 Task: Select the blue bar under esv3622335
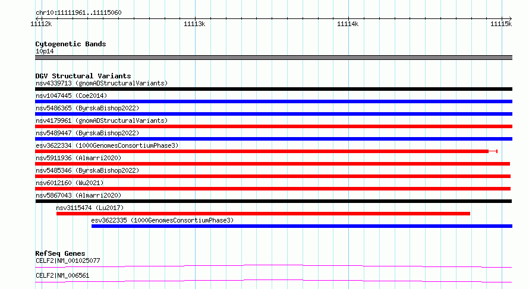[302, 226]
